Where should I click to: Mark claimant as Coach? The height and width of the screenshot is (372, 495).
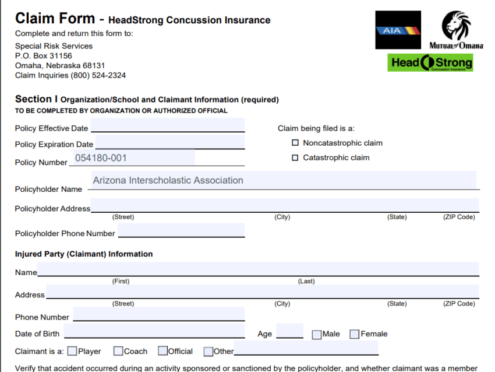pos(118,352)
